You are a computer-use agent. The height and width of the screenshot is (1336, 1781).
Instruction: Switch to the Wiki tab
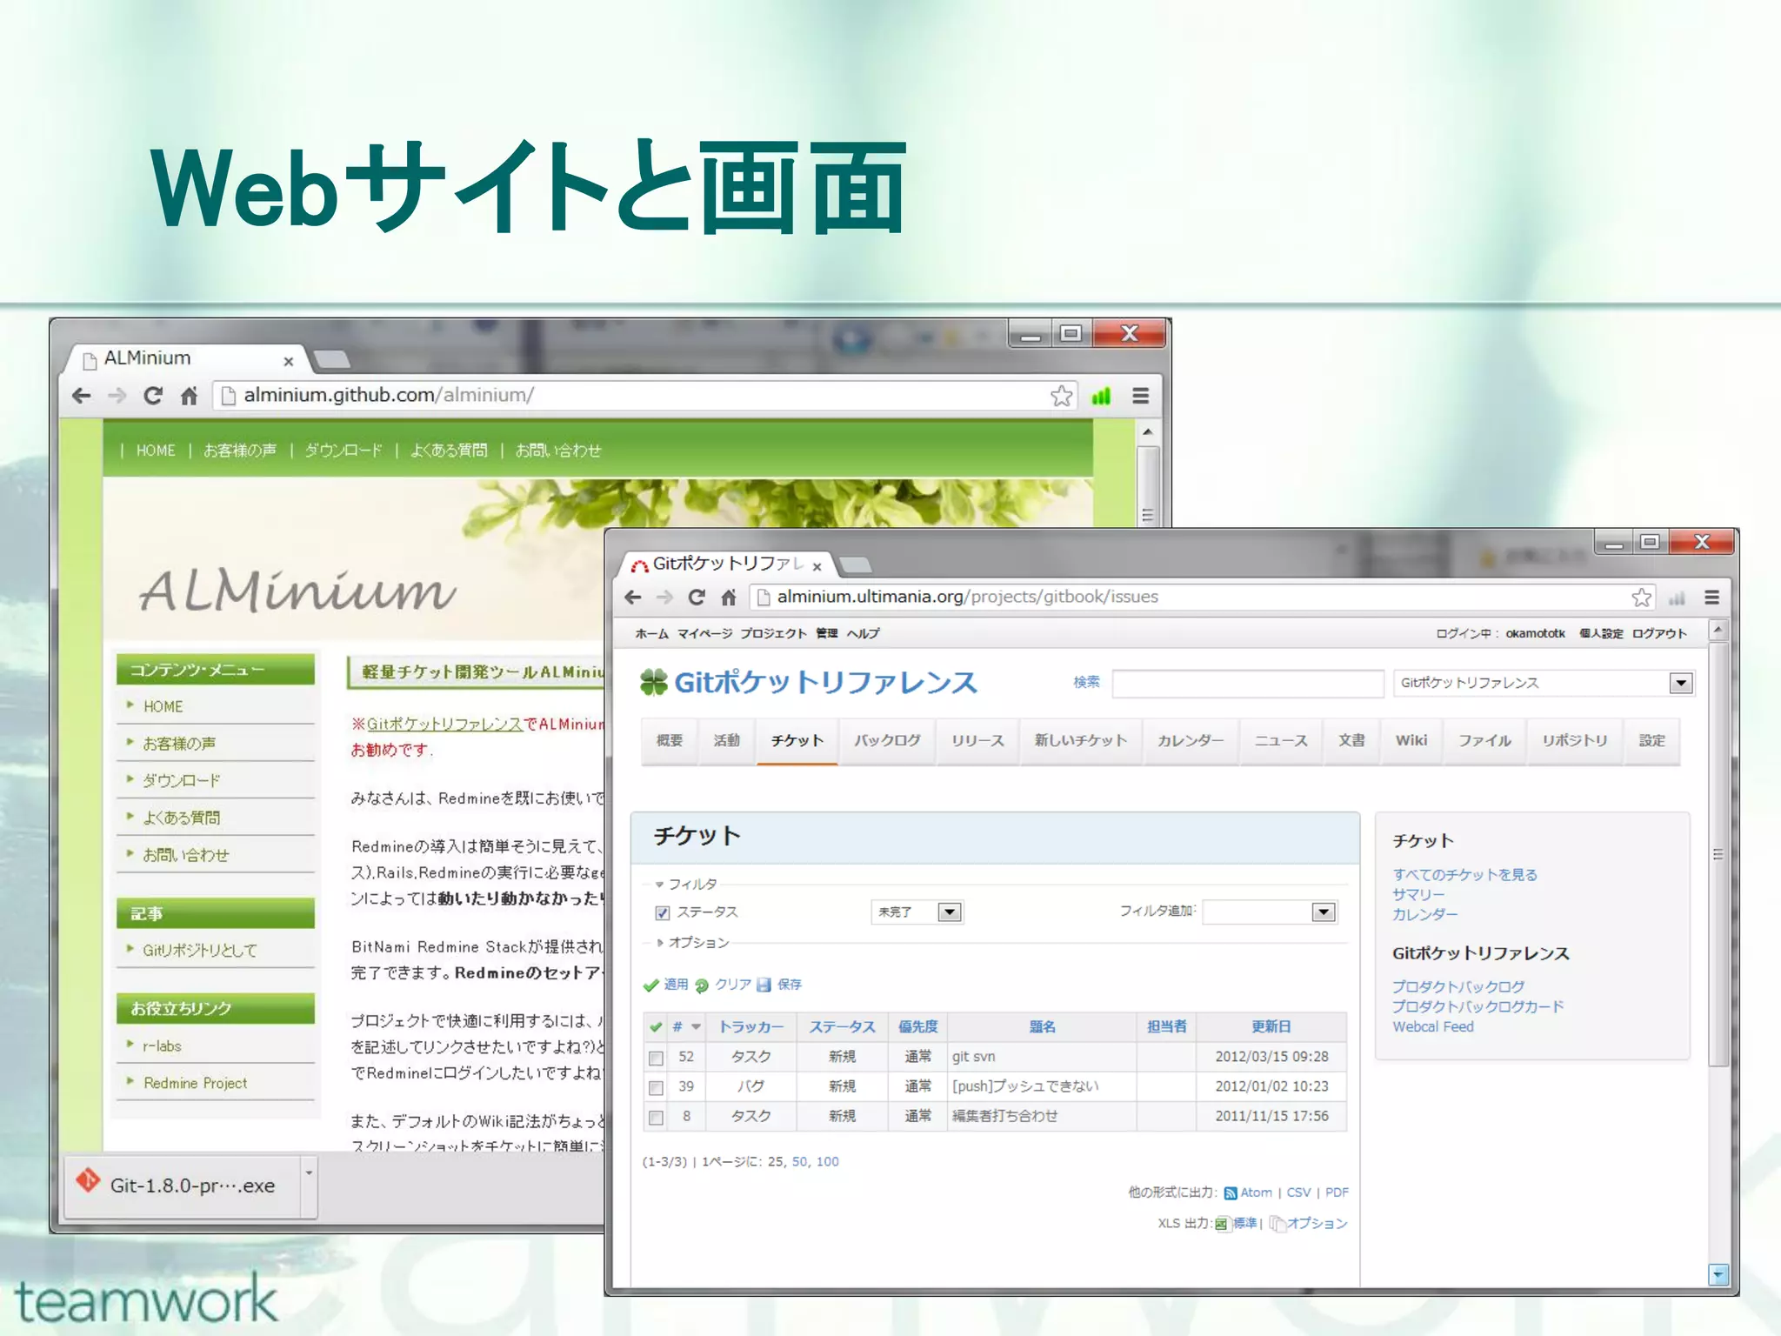1411,740
